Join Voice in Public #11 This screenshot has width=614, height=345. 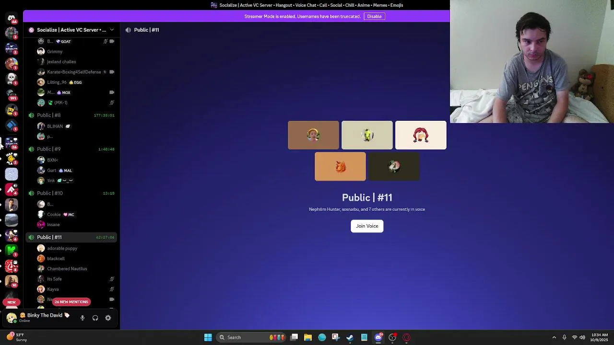click(367, 226)
